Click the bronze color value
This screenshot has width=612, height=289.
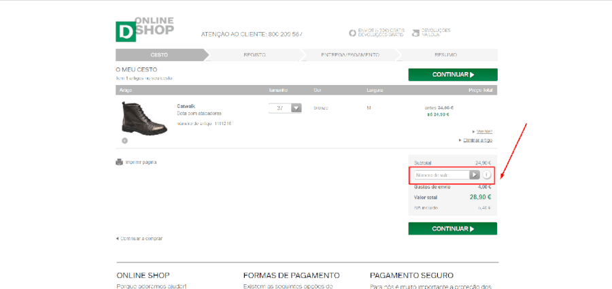(320, 108)
